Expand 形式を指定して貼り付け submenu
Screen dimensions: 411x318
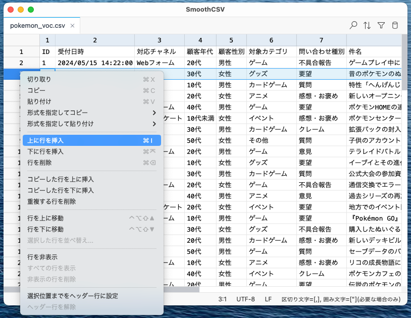point(91,124)
